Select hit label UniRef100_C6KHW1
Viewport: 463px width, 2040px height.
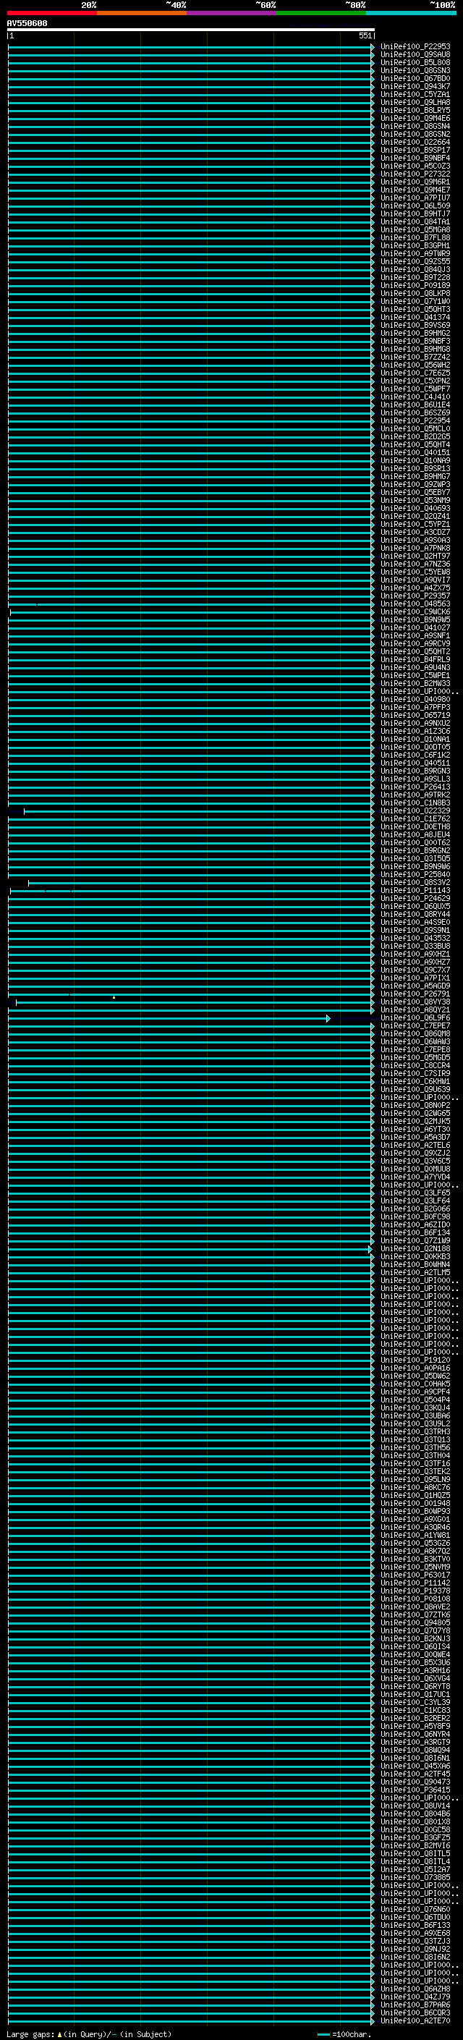point(415,1082)
